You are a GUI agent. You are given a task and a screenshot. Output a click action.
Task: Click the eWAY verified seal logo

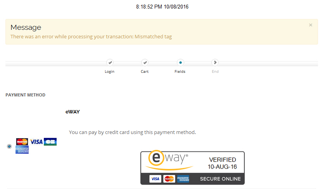tap(192, 168)
